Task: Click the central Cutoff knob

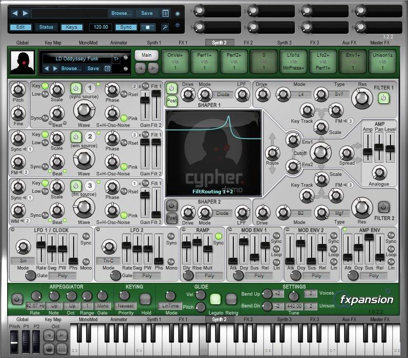Action: [320, 152]
